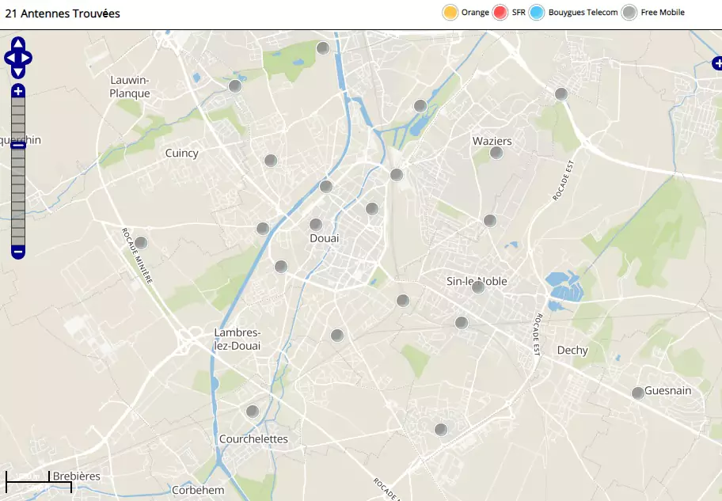Click the Douai city label on the map

324,238
